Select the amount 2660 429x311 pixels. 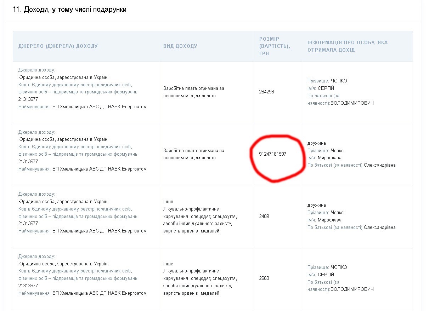[x=264, y=278]
